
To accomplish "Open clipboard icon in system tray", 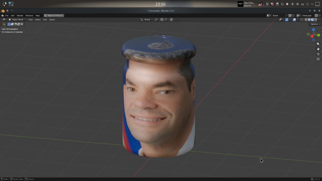I will click(277, 4).
